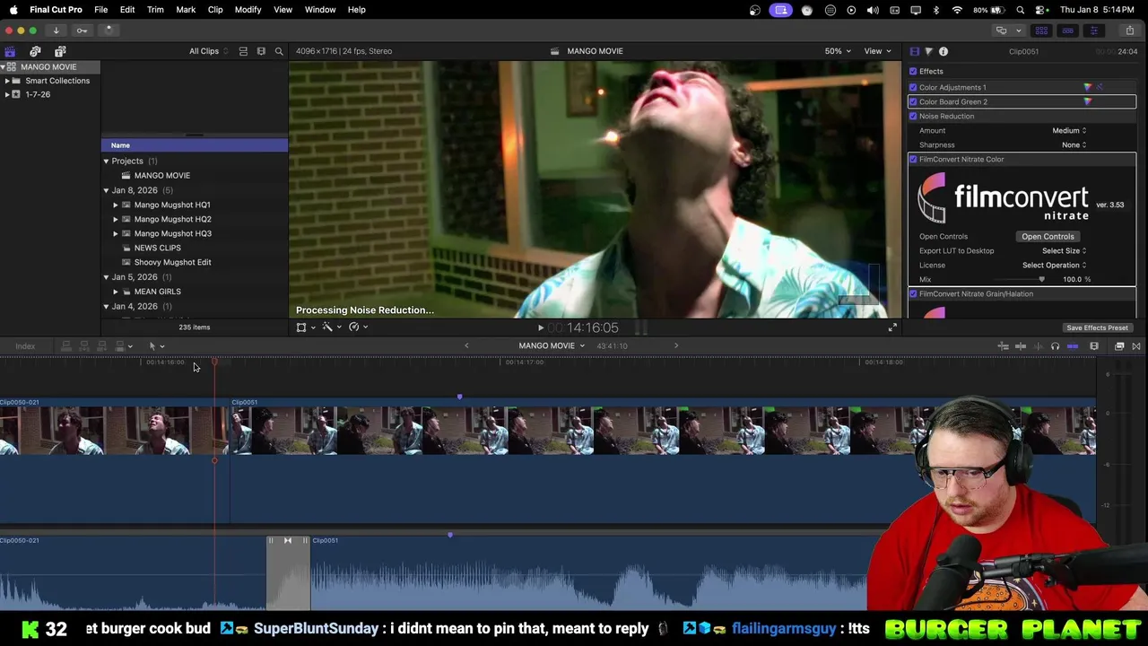Open the Effects browser icon

[1119, 346]
